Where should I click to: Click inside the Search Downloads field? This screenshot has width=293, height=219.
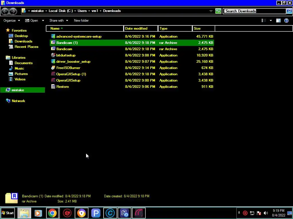[255, 11]
